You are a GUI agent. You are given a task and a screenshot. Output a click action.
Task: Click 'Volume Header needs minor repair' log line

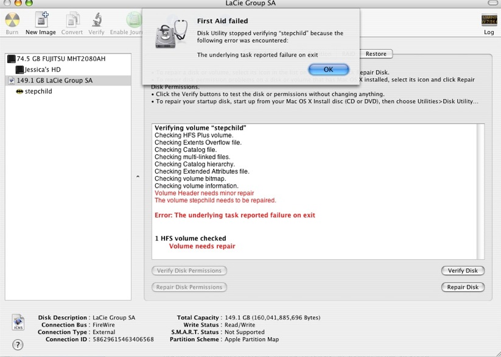coord(204,193)
